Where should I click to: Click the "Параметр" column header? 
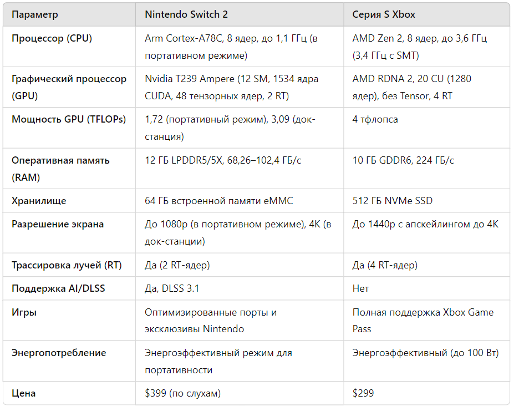tap(34, 14)
